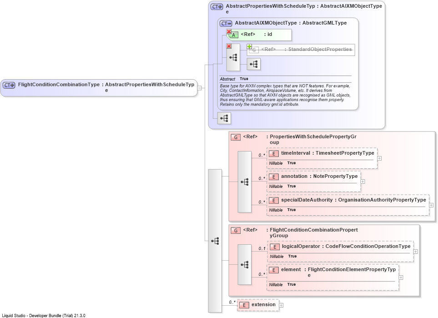This screenshot has width=438, height=318.
Task: Click the red X marker above id attribute
Action: point(229,31)
